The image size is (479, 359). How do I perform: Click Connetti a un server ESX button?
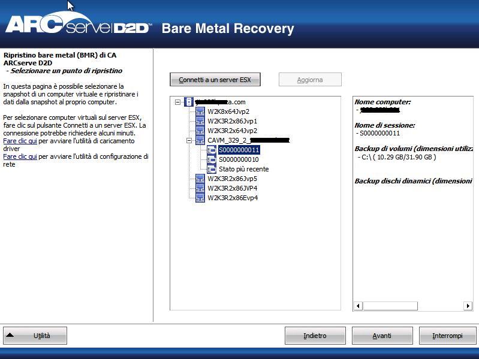pos(215,79)
